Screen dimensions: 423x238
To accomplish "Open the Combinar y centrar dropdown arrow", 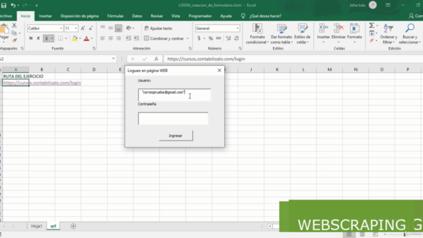I will tap(188, 38).
